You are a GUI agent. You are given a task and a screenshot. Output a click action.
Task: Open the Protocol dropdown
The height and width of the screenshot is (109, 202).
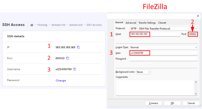coord(164,28)
